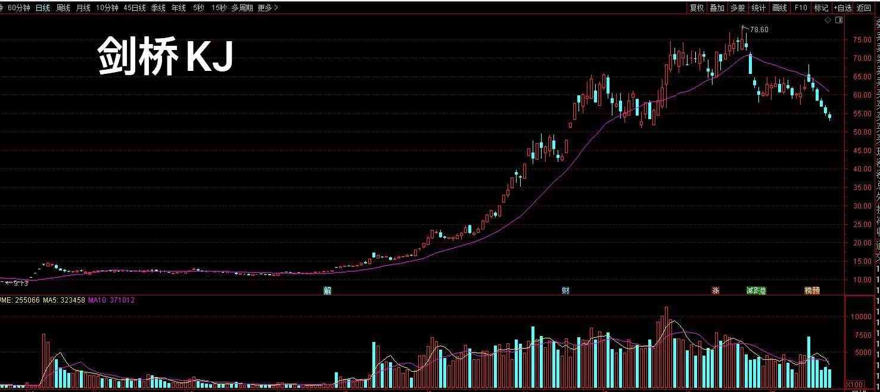Open the 多周期 multi-period view
This screenshot has height=392, width=880.
click(x=242, y=8)
